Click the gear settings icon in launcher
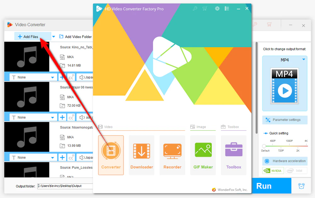 click(x=217, y=8)
